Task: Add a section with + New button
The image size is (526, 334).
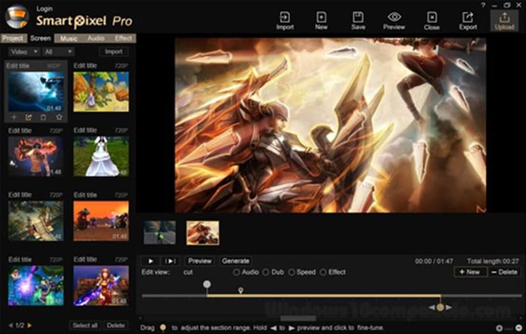Action: [x=469, y=272]
